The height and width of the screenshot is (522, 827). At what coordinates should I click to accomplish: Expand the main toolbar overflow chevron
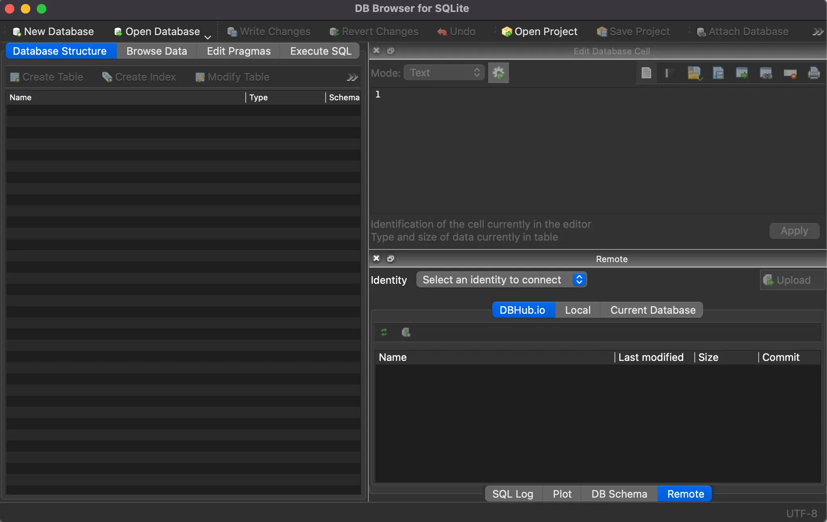pos(817,32)
